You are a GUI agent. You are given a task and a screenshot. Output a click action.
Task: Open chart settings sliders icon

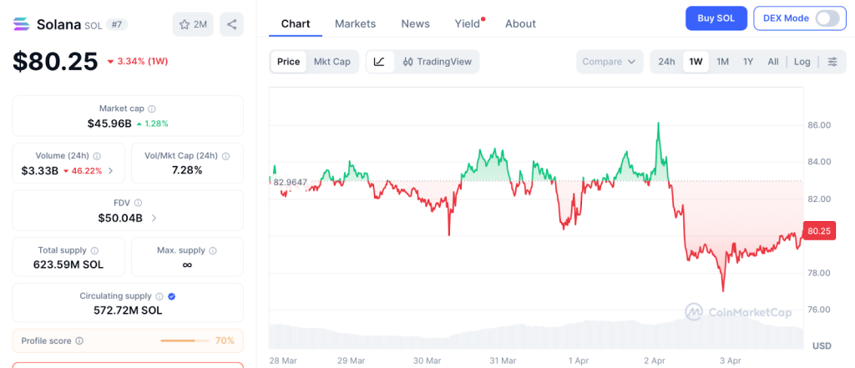pos(832,62)
